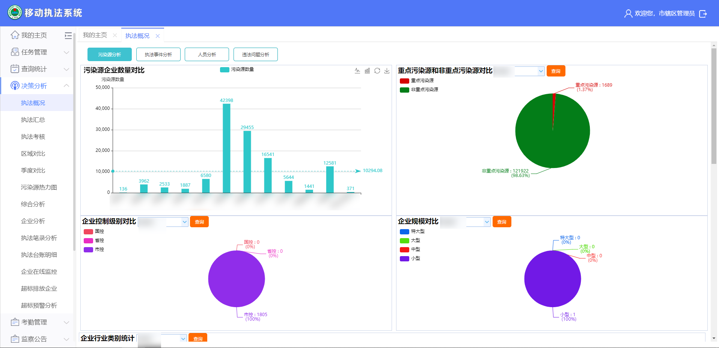This screenshot has width=719, height=348.
Task: Toggle 重点污染源 legend entry
Action: click(x=417, y=81)
